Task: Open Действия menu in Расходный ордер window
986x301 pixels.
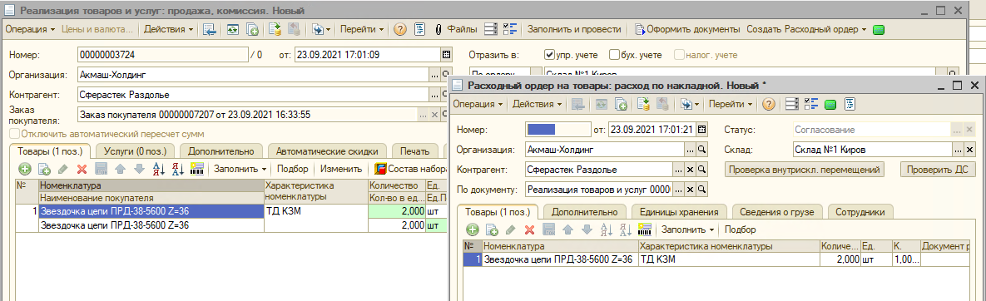Action: (538, 103)
